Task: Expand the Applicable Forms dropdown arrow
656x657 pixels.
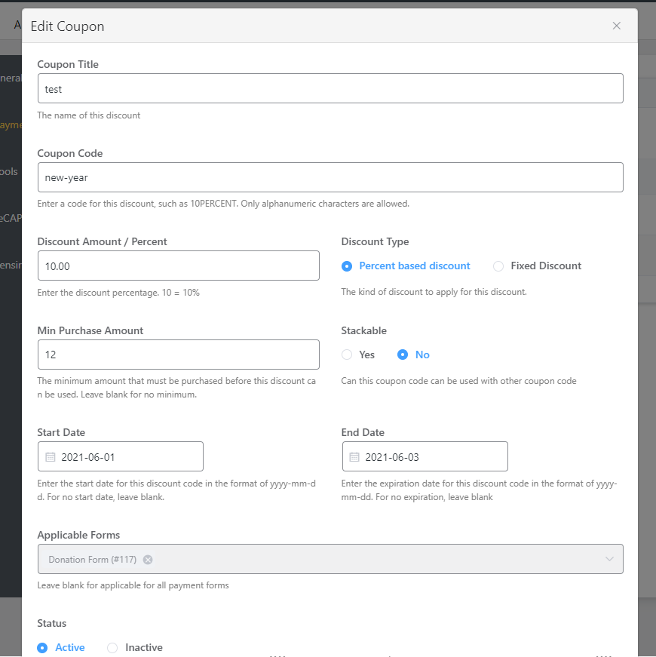Action: tap(609, 559)
